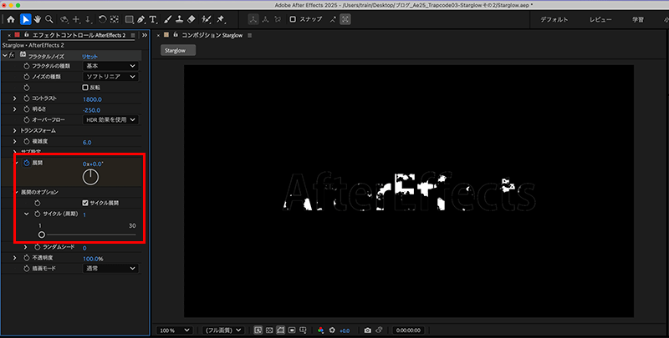Show hidden panels with » chevron

click(x=145, y=35)
